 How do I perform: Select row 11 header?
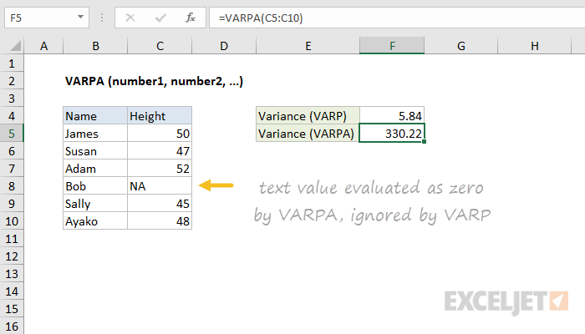12,239
